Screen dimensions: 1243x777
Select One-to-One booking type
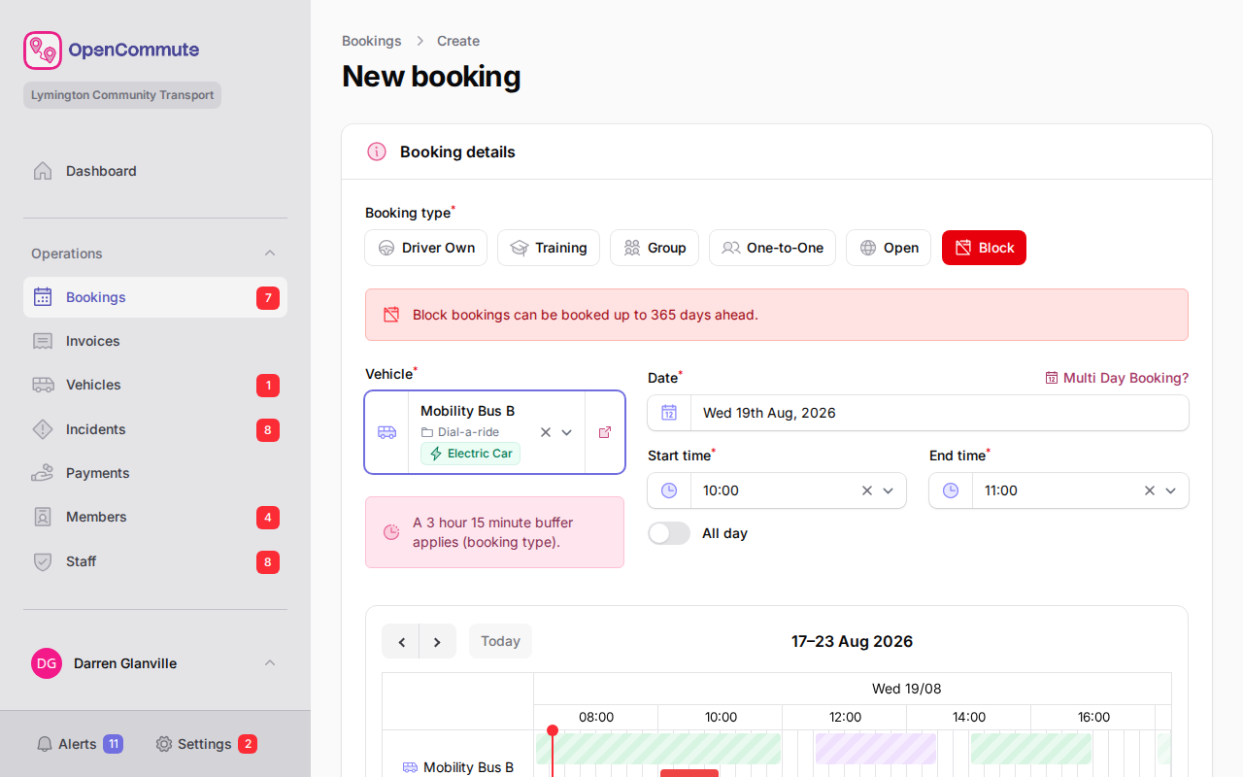coord(772,248)
